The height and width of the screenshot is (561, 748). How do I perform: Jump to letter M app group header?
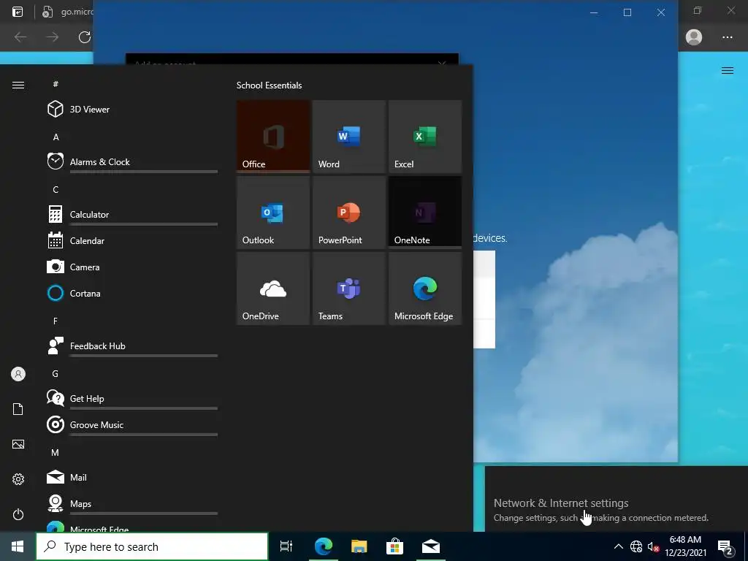pos(56,452)
